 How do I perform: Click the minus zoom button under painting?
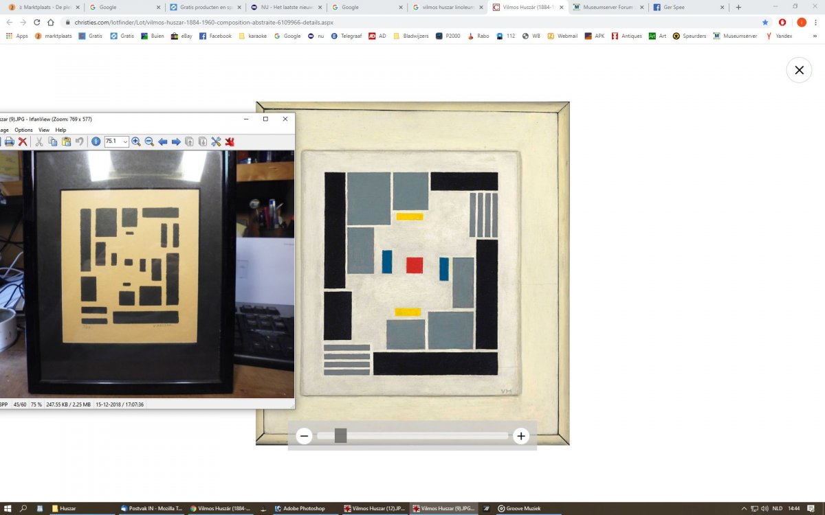[x=304, y=436]
